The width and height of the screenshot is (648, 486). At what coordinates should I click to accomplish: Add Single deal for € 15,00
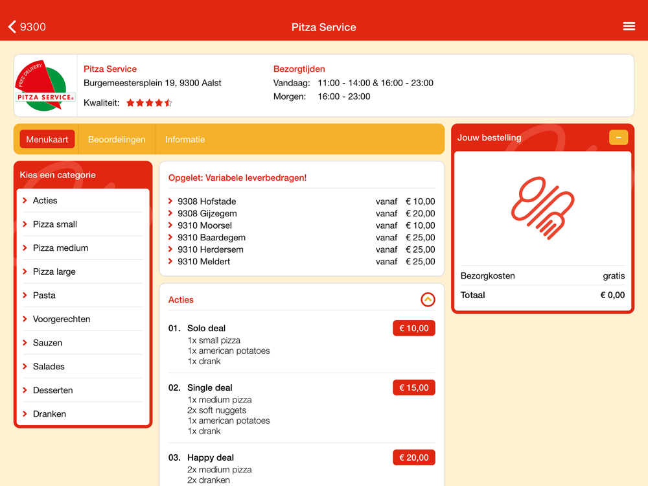[413, 388]
